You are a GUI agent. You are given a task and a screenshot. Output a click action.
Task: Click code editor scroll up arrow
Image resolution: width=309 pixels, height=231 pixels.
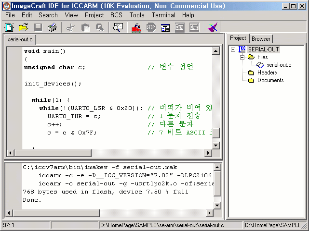click(216, 51)
